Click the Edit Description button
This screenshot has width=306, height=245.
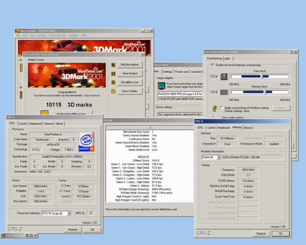pyautogui.click(x=130, y=65)
